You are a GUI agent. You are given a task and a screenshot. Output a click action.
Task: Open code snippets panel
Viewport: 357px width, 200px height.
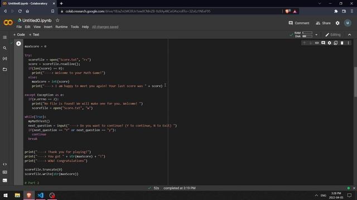click(x=5, y=164)
